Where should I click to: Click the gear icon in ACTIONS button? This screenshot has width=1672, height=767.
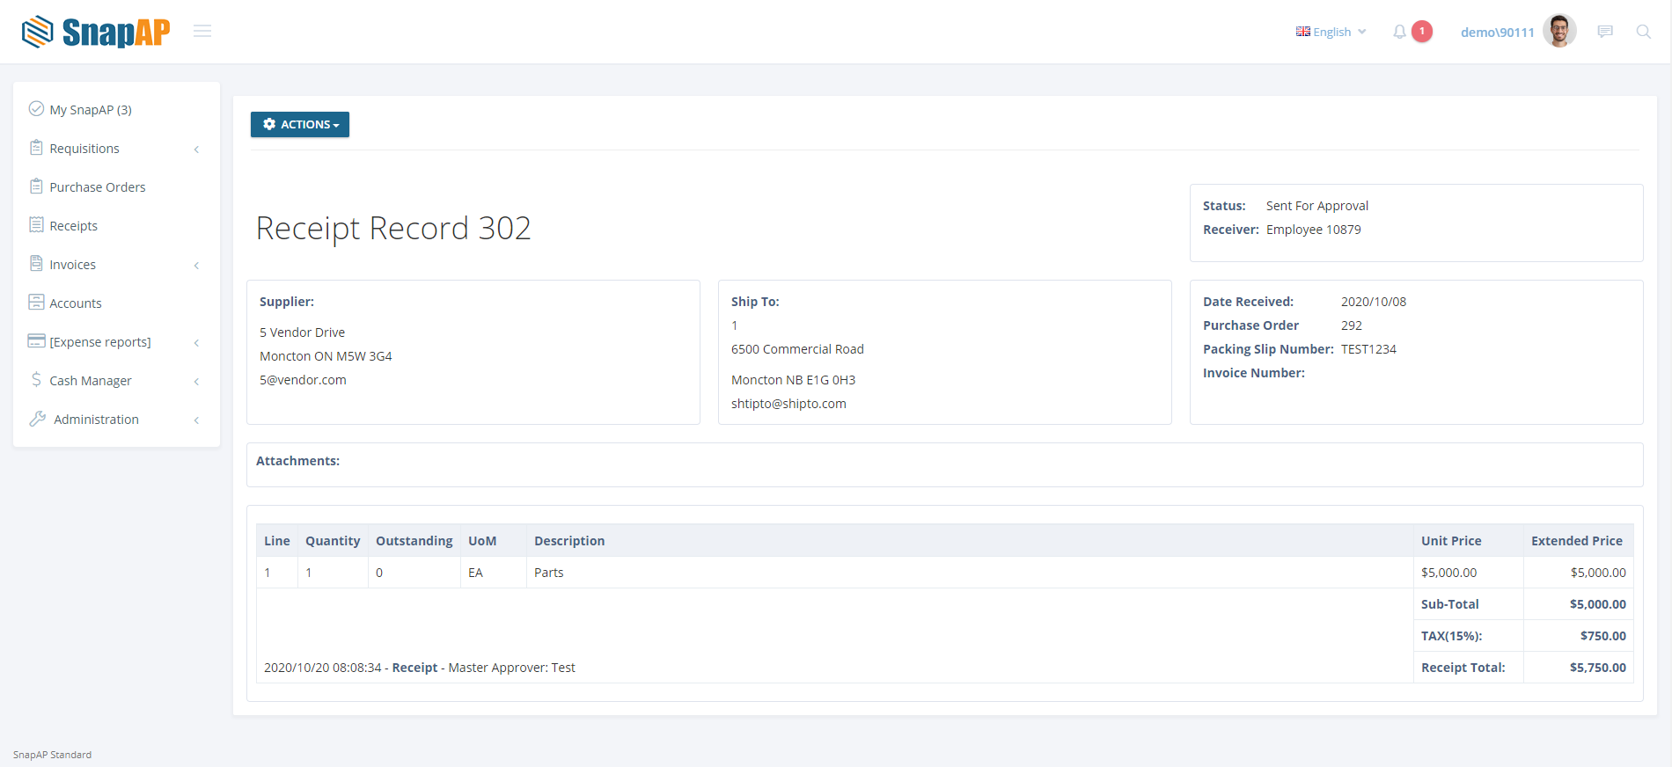(x=269, y=124)
